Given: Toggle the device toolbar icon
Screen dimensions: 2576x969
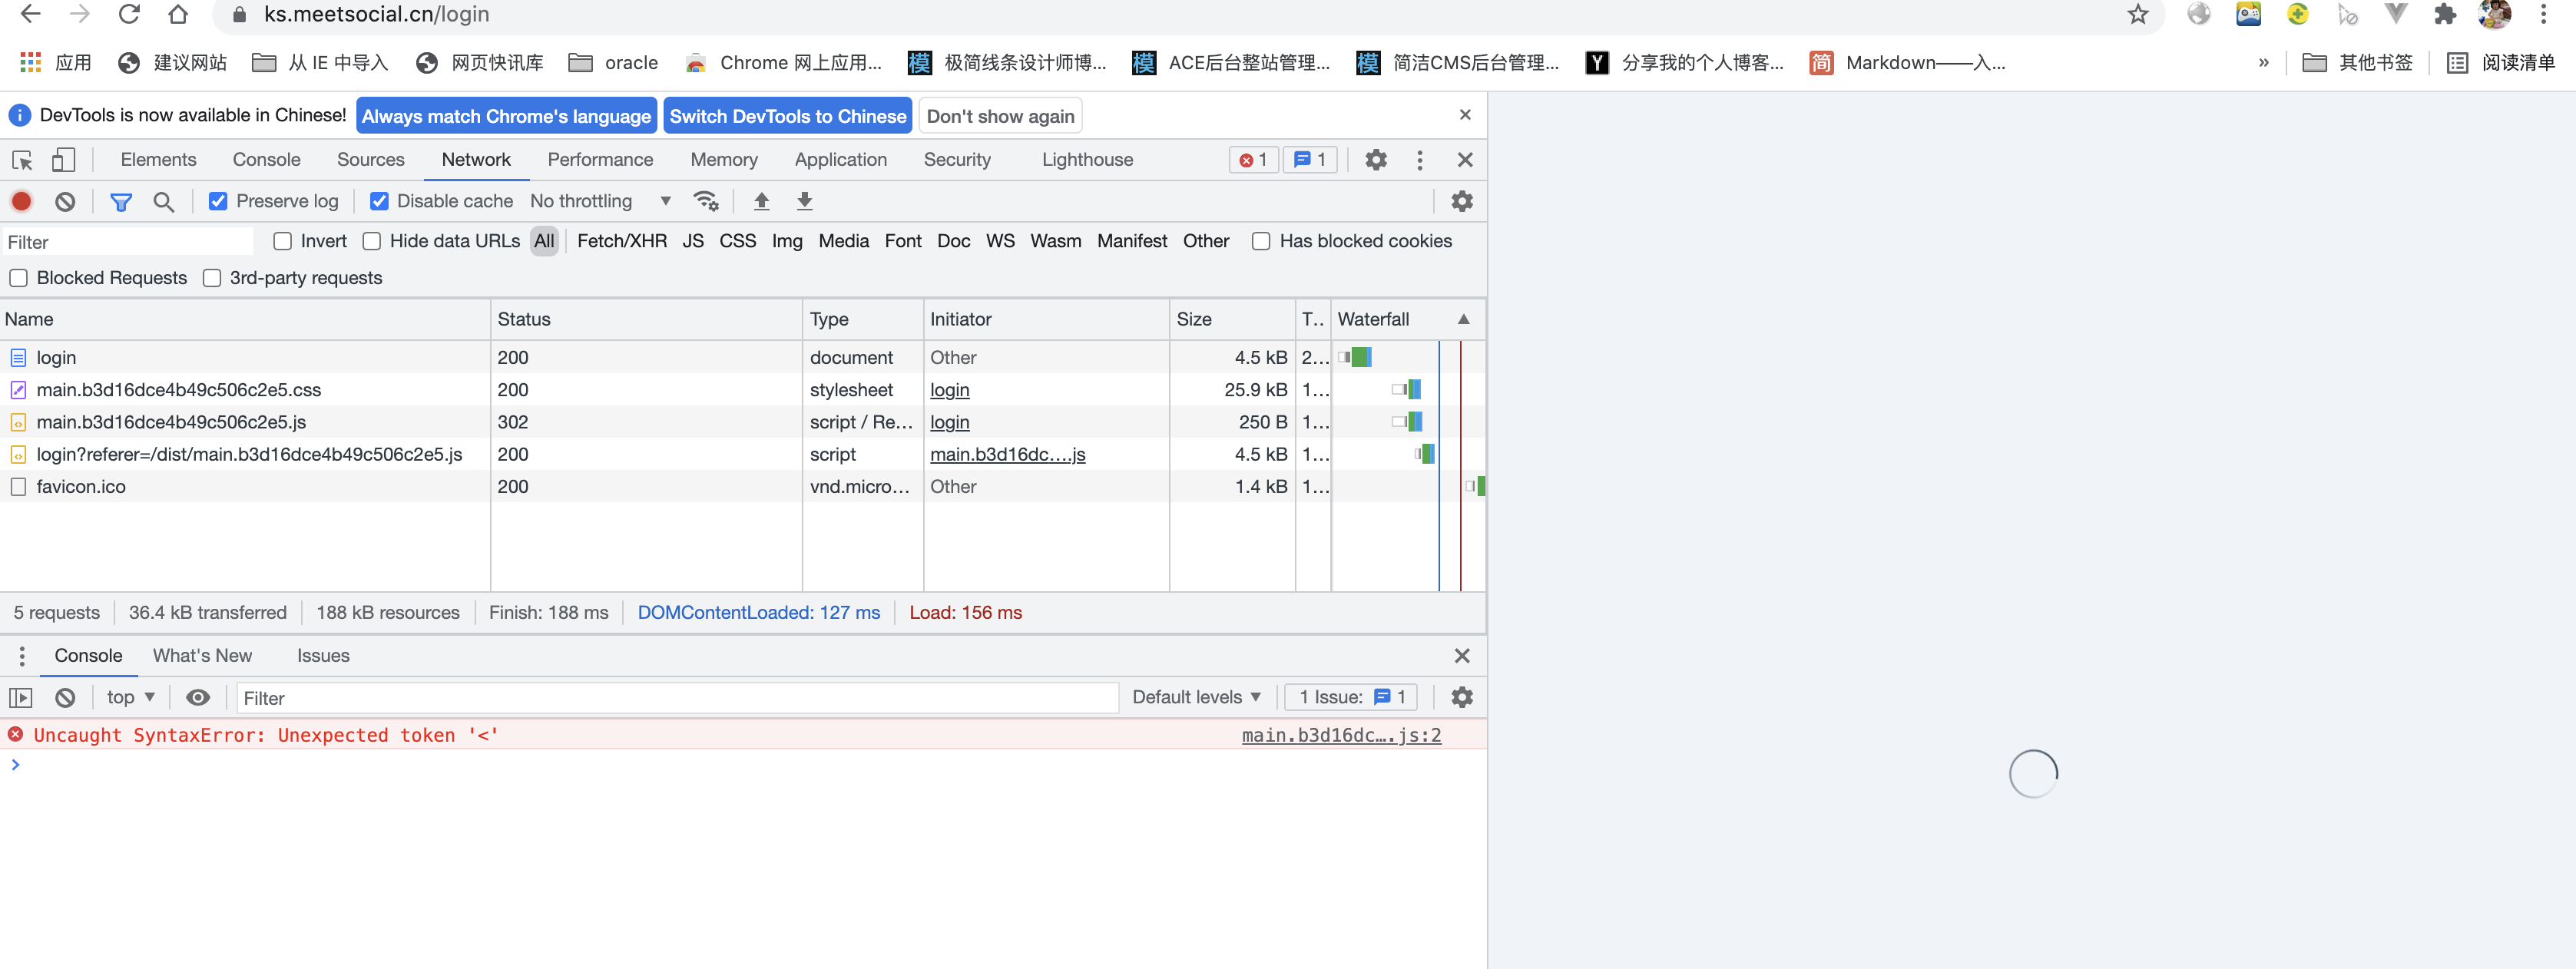Looking at the screenshot, I should tap(63, 160).
